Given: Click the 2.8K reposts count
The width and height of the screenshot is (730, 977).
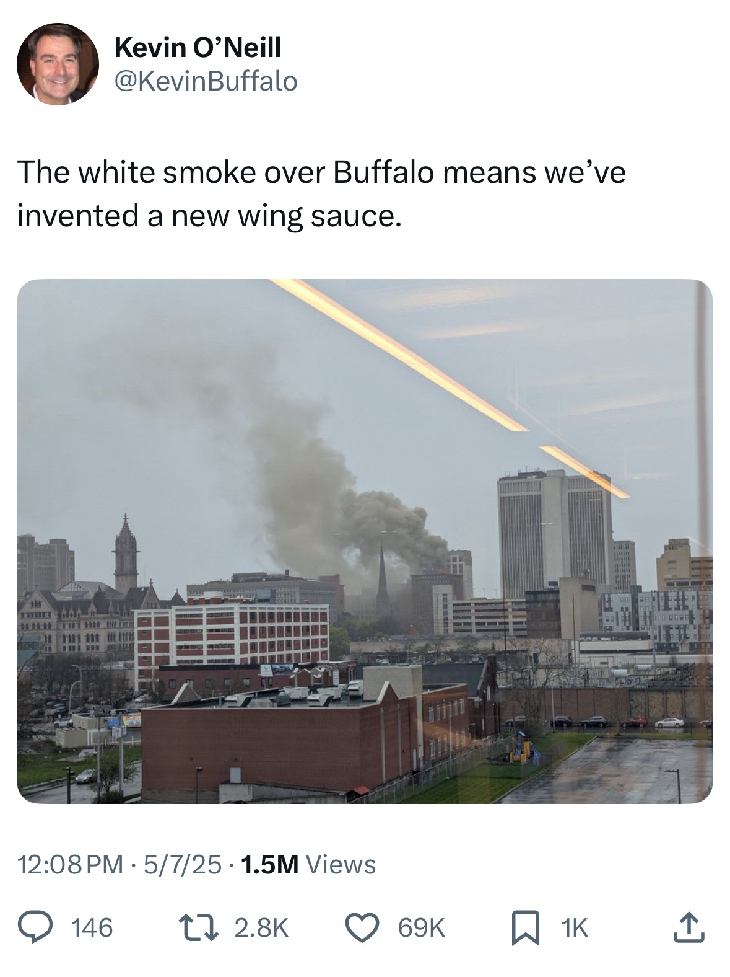Looking at the screenshot, I should pyautogui.click(x=261, y=927).
